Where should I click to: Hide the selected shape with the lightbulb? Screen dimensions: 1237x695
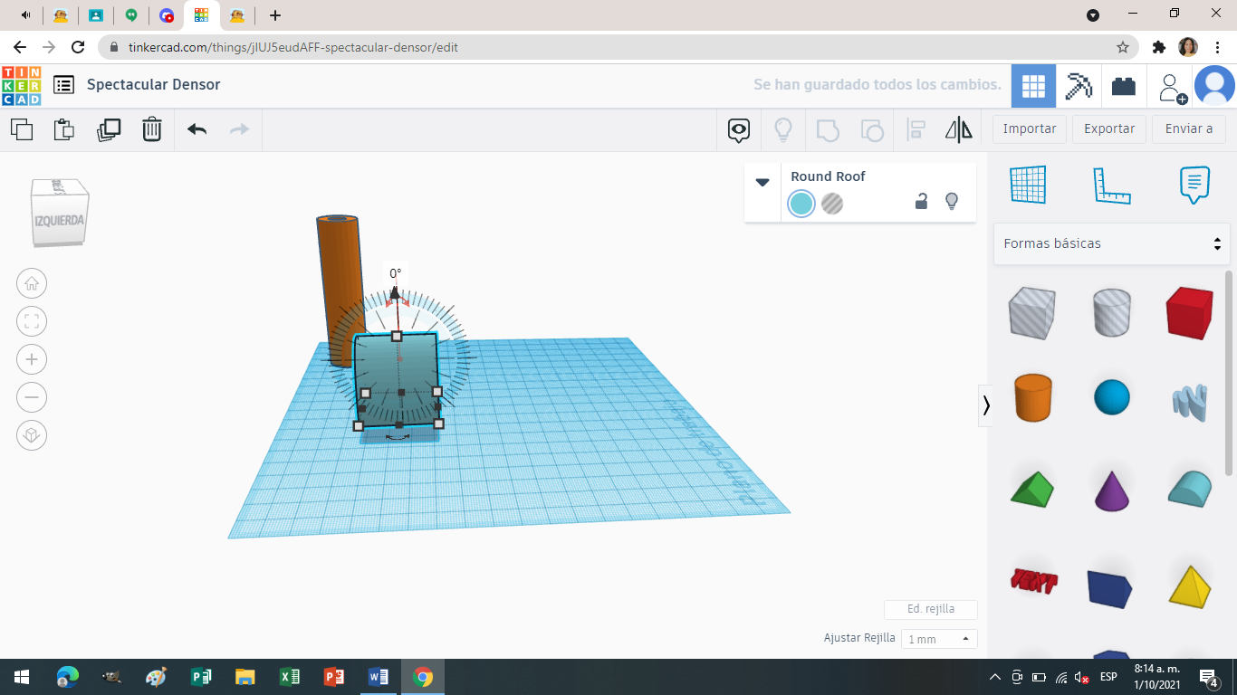952,201
